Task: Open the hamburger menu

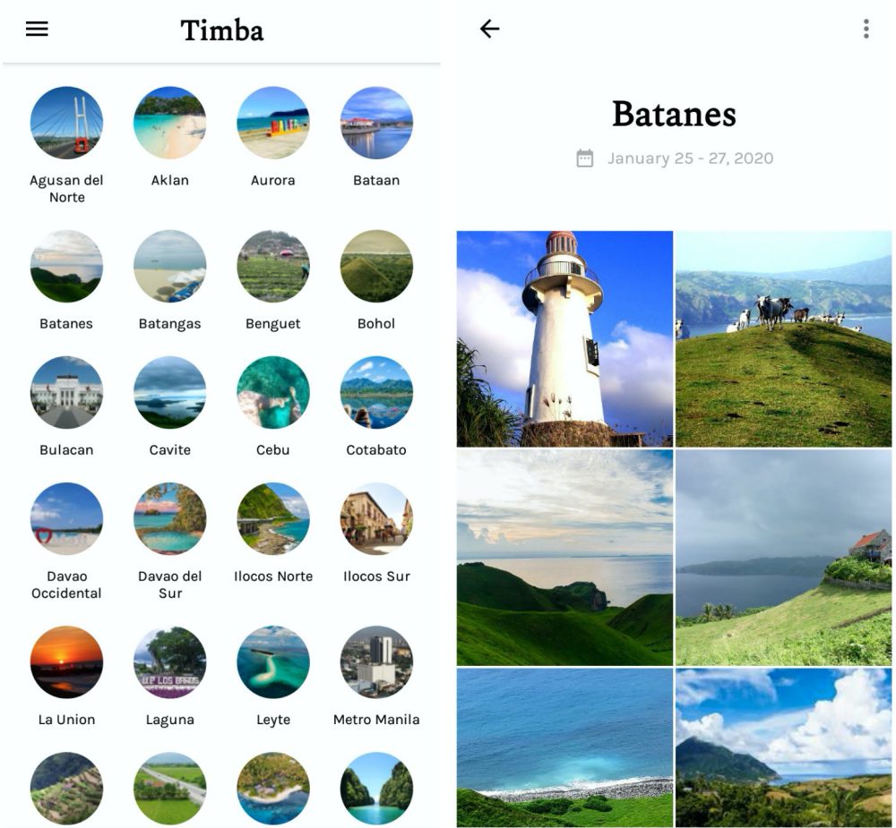Action: coord(37,30)
